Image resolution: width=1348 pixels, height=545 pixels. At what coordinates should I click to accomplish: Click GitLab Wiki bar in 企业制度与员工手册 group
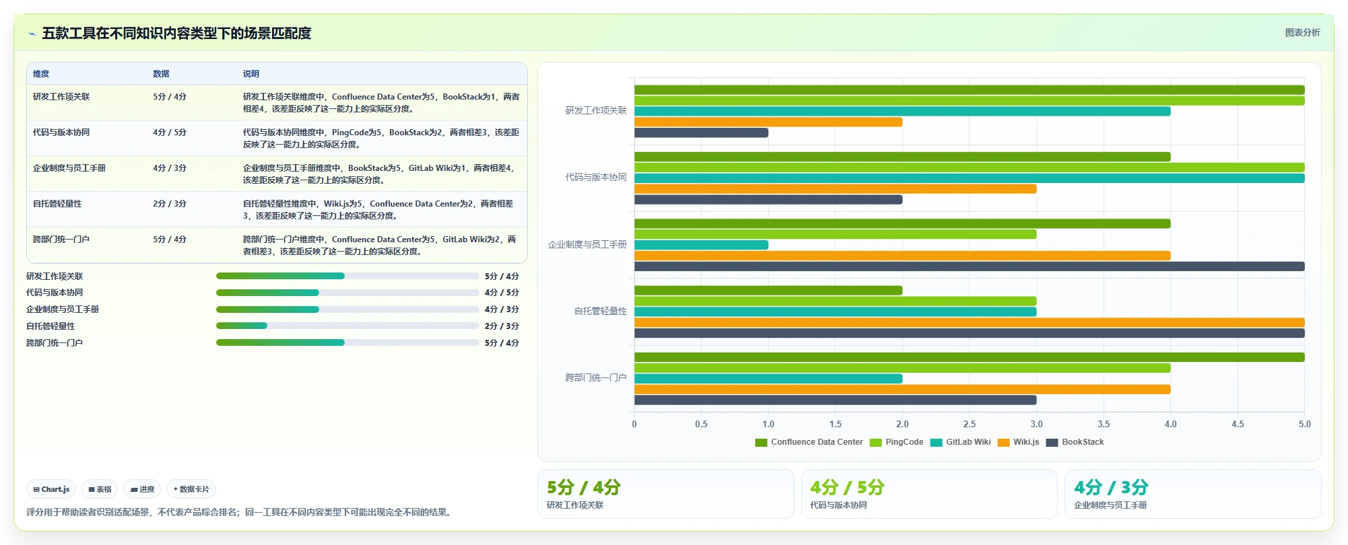click(x=701, y=245)
